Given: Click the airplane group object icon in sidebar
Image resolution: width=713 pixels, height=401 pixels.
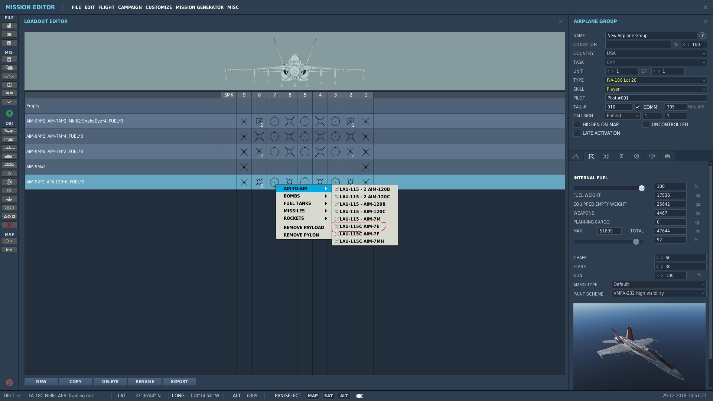Looking at the screenshot, I should point(9,131).
